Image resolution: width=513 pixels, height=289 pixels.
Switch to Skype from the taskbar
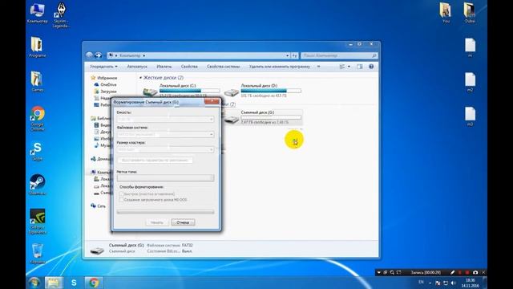(x=74, y=283)
